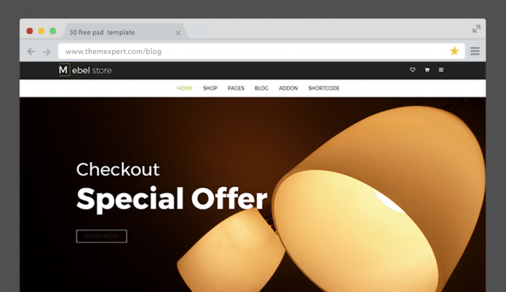Click the fullscreen expand arrows icon
Screen dimensions: 506x292
pos(476,29)
